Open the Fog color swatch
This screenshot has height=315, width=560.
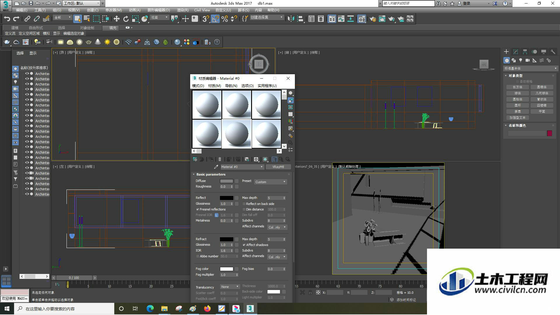point(226,269)
